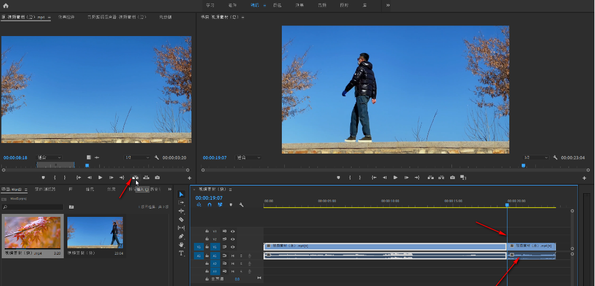
Task: Click the Insert button in Source monitor
Action: (135, 177)
